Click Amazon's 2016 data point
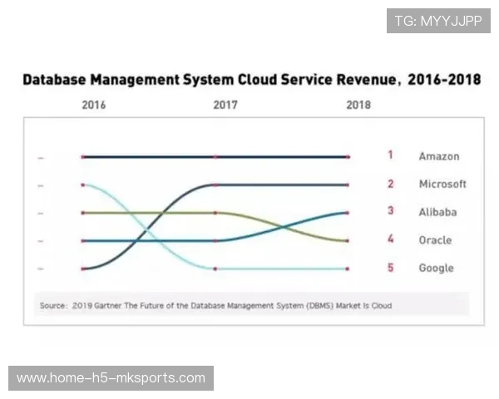 click(82, 156)
